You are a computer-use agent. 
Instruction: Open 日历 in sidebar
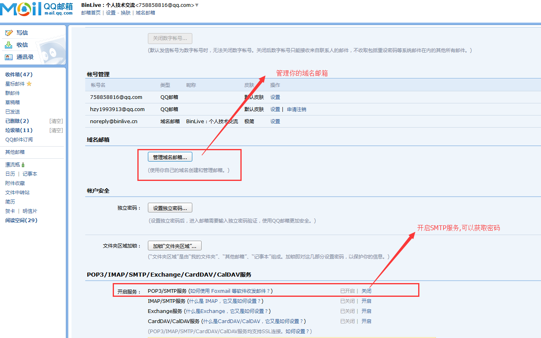10,174
